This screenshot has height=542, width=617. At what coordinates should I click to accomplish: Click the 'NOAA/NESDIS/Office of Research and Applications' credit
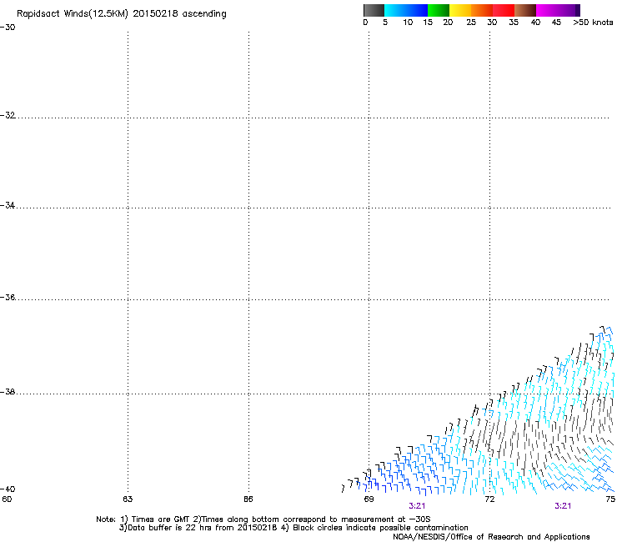tap(491, 537)
